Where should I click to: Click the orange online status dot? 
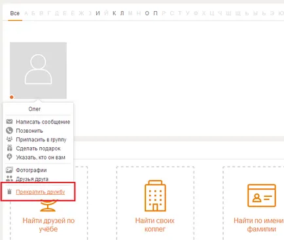click(x=12, y=97)
